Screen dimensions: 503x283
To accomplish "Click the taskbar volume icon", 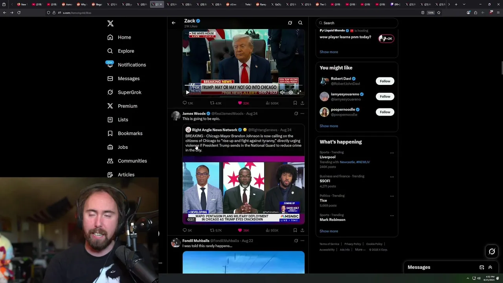I will point(479,278).
